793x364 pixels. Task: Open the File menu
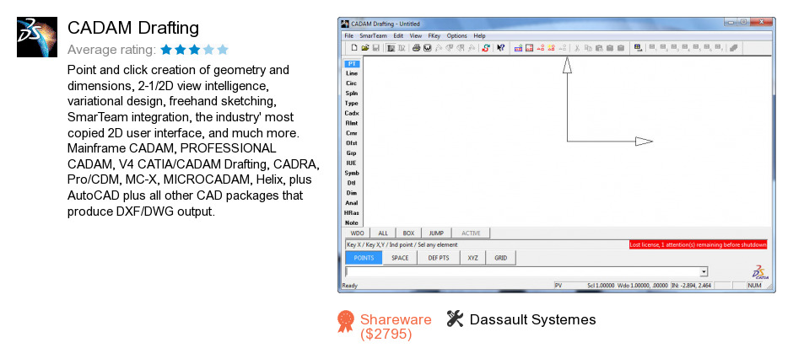349,36
